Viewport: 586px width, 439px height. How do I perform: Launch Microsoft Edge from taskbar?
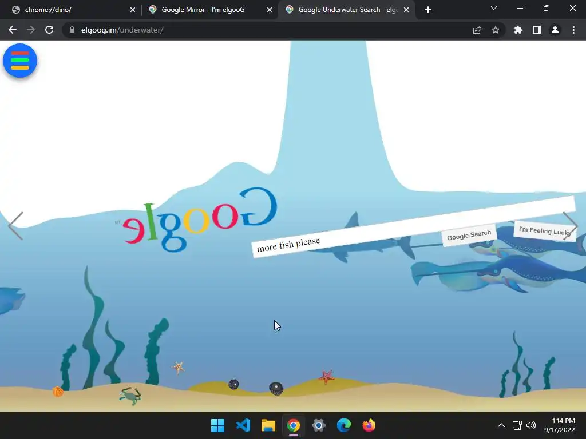[344, 425]
